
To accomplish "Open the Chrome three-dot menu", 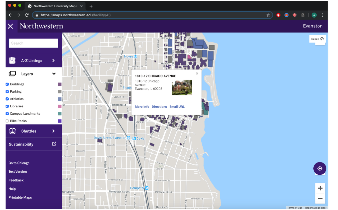I will click(322, 15).
